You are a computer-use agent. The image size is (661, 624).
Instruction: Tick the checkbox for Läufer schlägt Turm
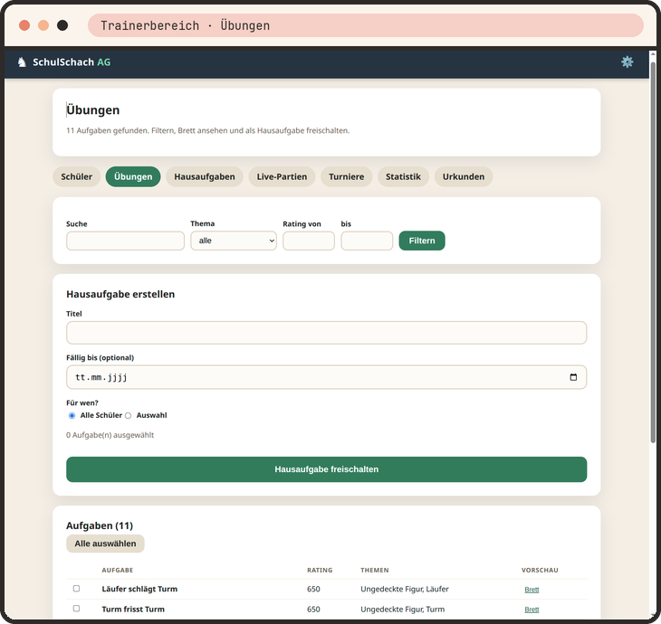tap(76, 589)
